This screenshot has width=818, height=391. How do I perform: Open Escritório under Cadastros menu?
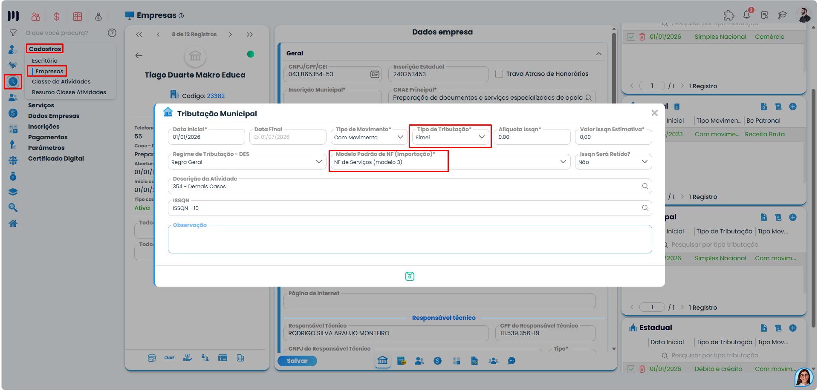click(x=44, y=60)
